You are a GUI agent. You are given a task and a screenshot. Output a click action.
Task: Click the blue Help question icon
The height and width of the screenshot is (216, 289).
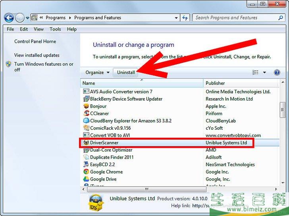click(277, 72)
